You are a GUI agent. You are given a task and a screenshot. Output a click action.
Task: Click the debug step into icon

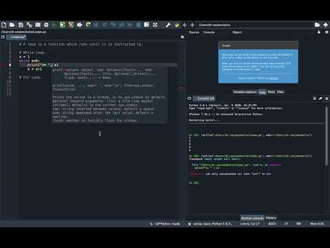(x=113, y=25)
